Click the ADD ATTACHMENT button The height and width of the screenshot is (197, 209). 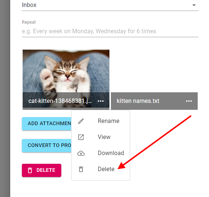click(x=47, y=124)
